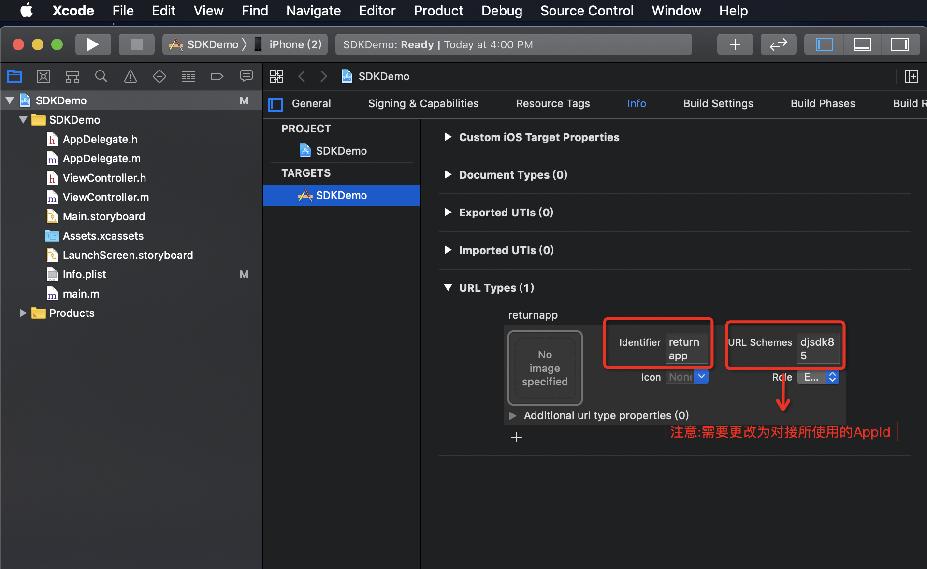Image resolution: width=927 pixels, height=569 pixels.
Task: Open the Report navigator
Action: (246, 76)
